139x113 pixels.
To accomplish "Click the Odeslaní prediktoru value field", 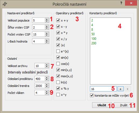I will (40, 79).
